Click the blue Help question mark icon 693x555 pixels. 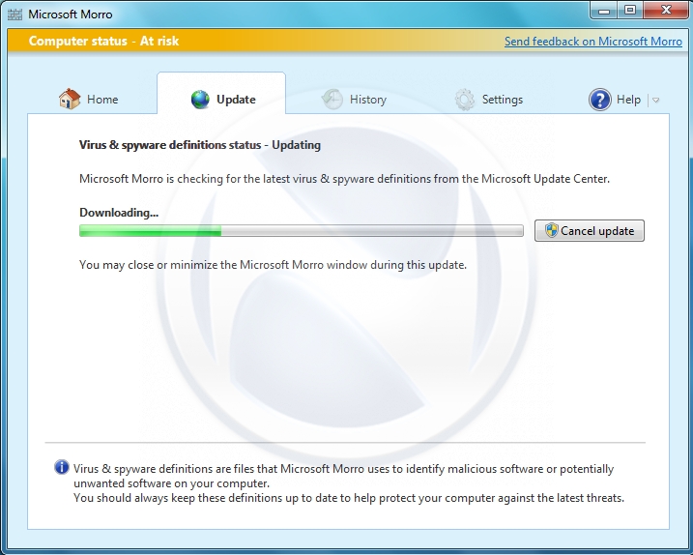point(599,100)
